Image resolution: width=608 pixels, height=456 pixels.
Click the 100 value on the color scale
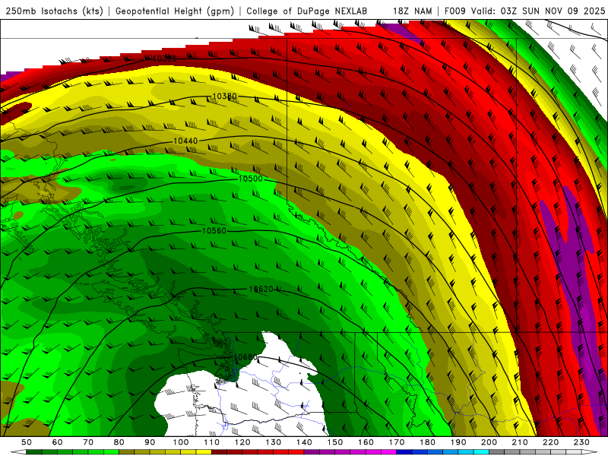coord(181,442)
